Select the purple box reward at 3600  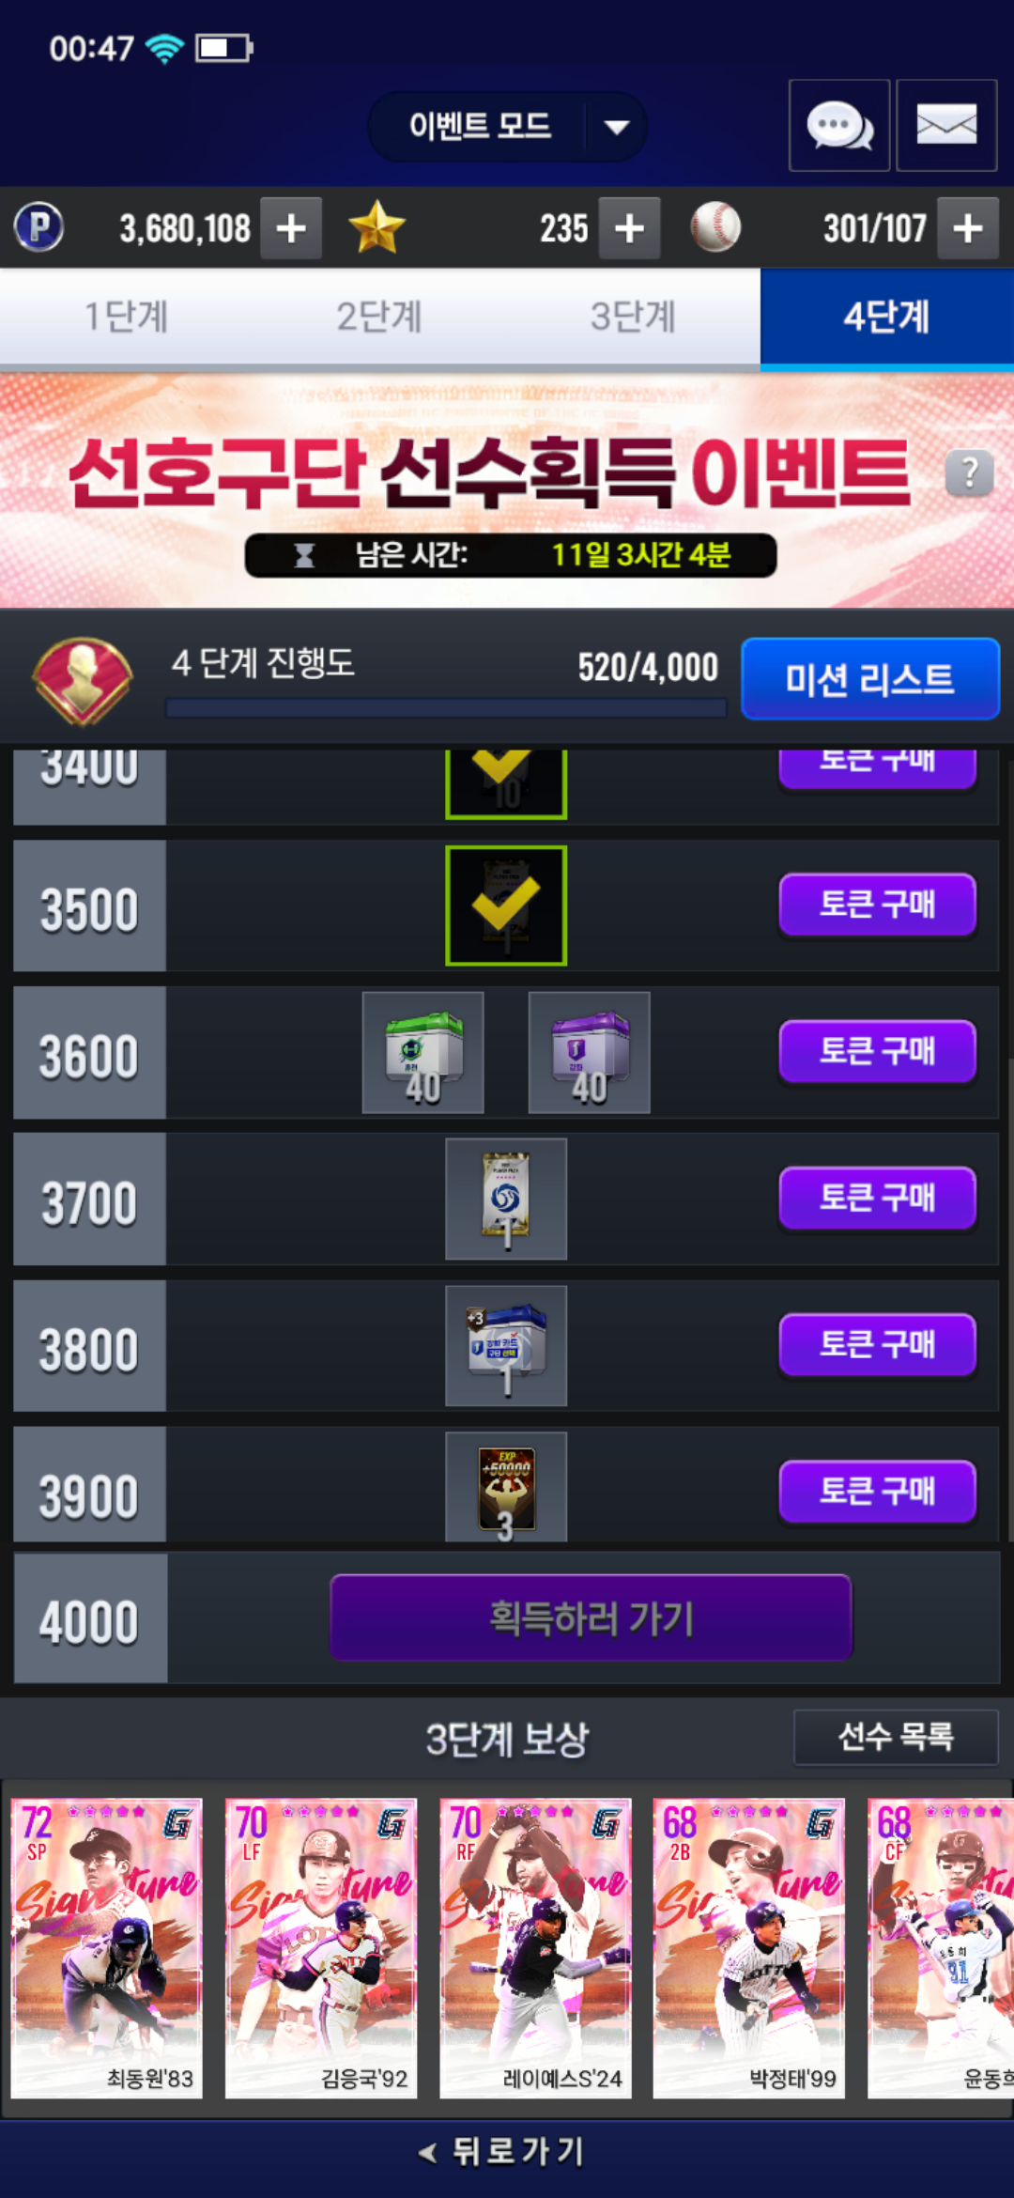[x=590, y=1053]
